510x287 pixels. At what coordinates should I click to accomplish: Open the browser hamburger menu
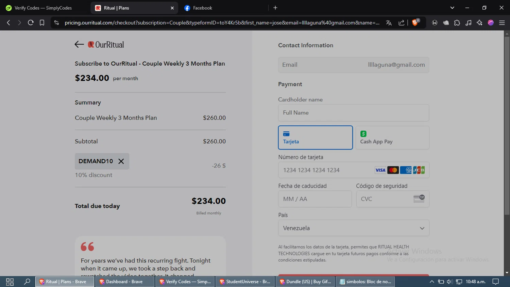pos(502,23)
